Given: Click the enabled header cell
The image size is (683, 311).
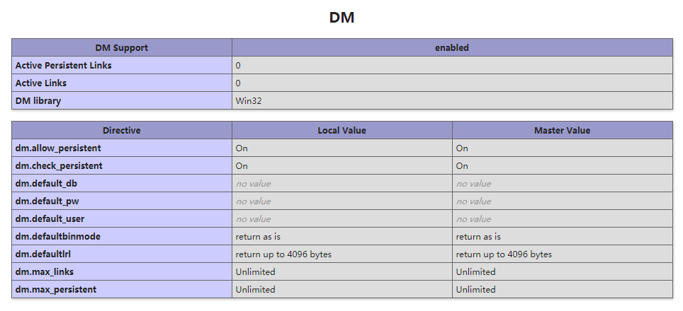Looking at the screenshot, I should (x=452, y=48).
